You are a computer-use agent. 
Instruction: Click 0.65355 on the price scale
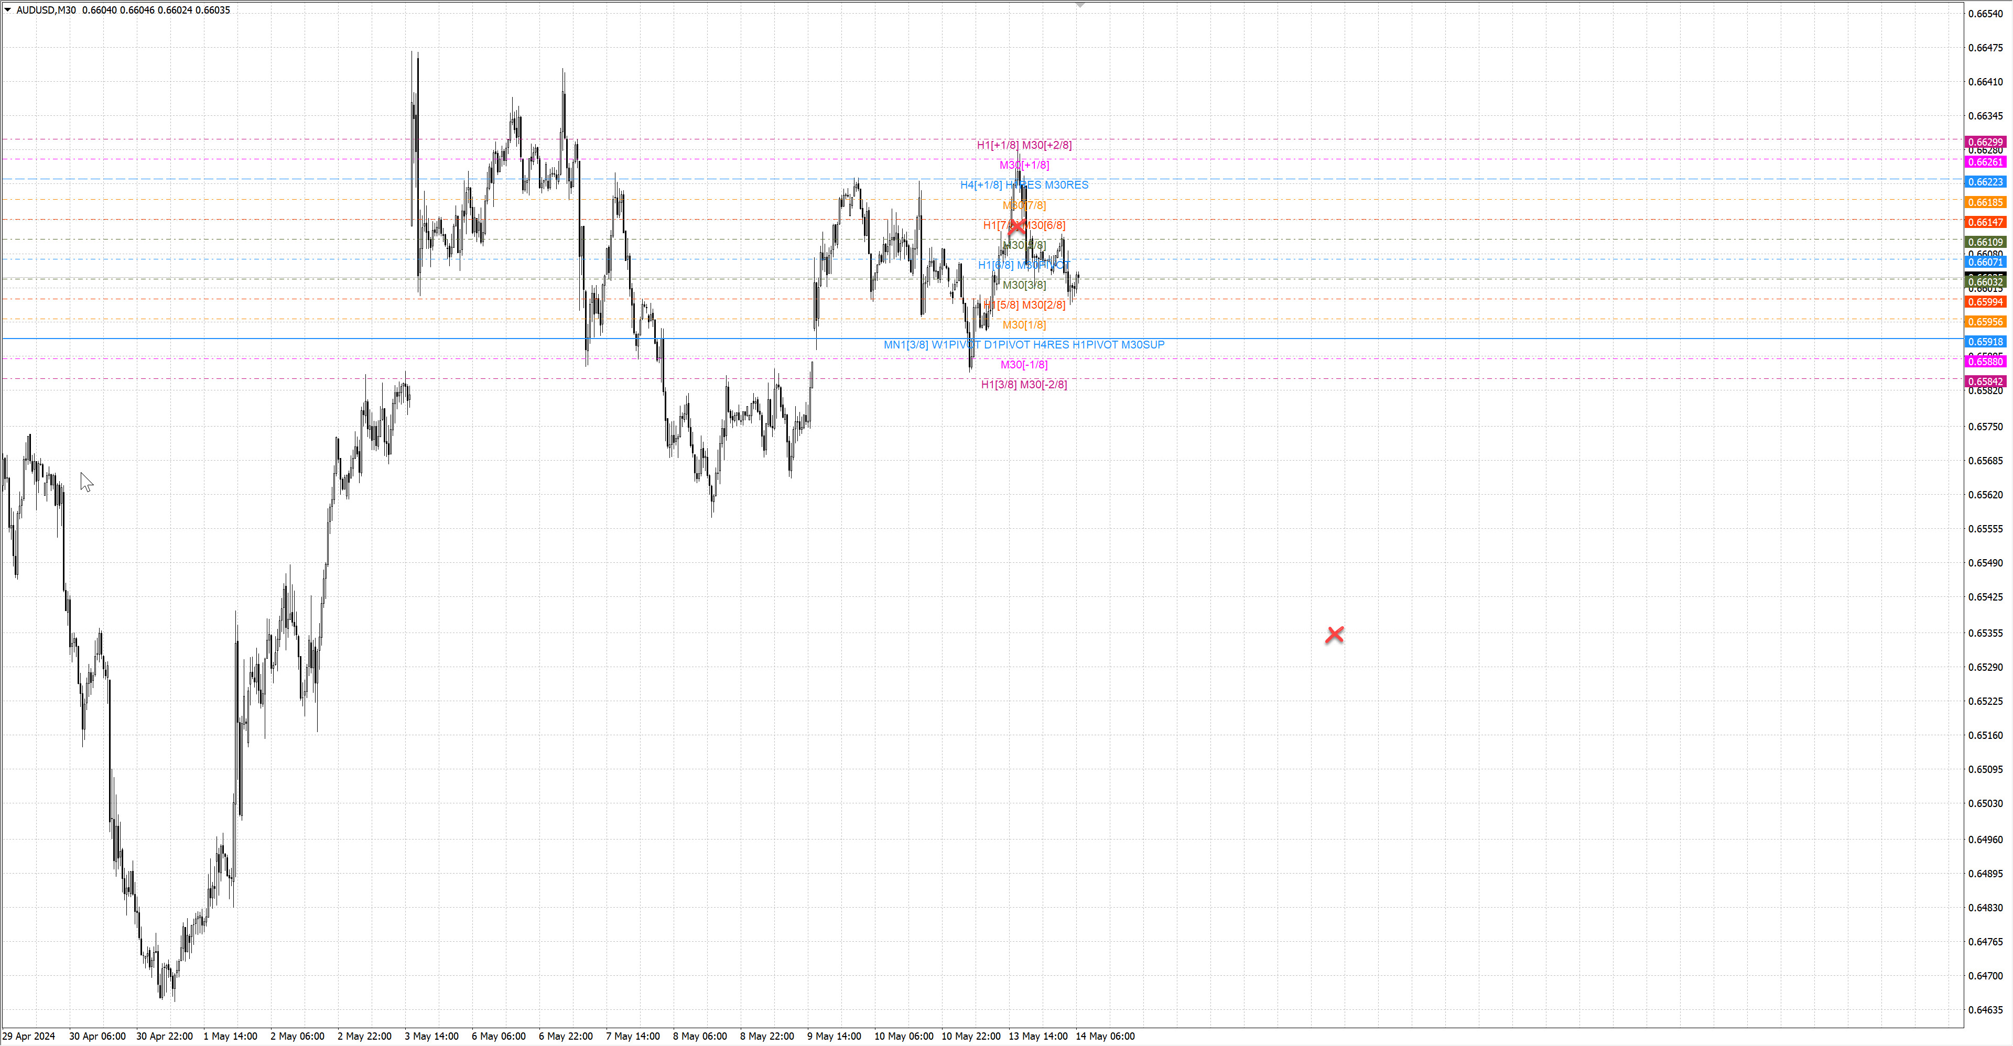tap(1985, 633)
